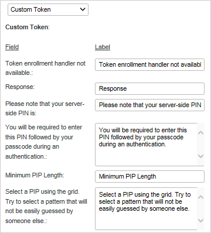Viewport: 211px width, 233px height.
Task: Click the Token enrollment handler label field
Action: point(149,64)
